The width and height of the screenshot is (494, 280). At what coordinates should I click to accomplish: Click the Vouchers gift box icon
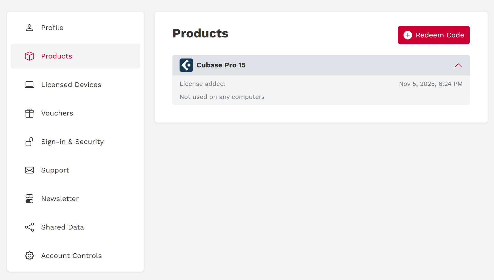29,113
